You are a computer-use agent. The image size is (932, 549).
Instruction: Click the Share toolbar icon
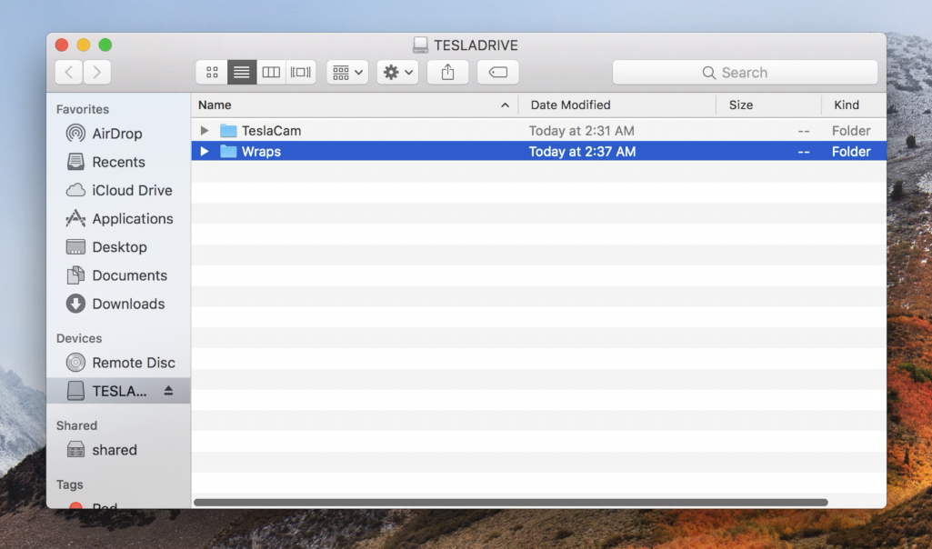point(447,73)
